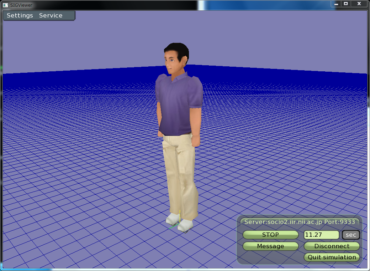The image size is (370, 271).
Task: Click the sec unit button
Action: point(351,235)
